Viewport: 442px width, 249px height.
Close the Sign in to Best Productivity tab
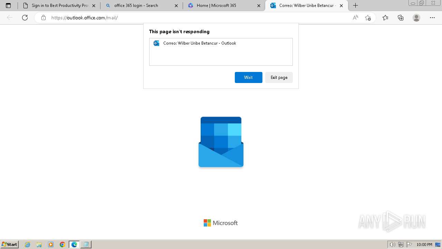(94, 6)
